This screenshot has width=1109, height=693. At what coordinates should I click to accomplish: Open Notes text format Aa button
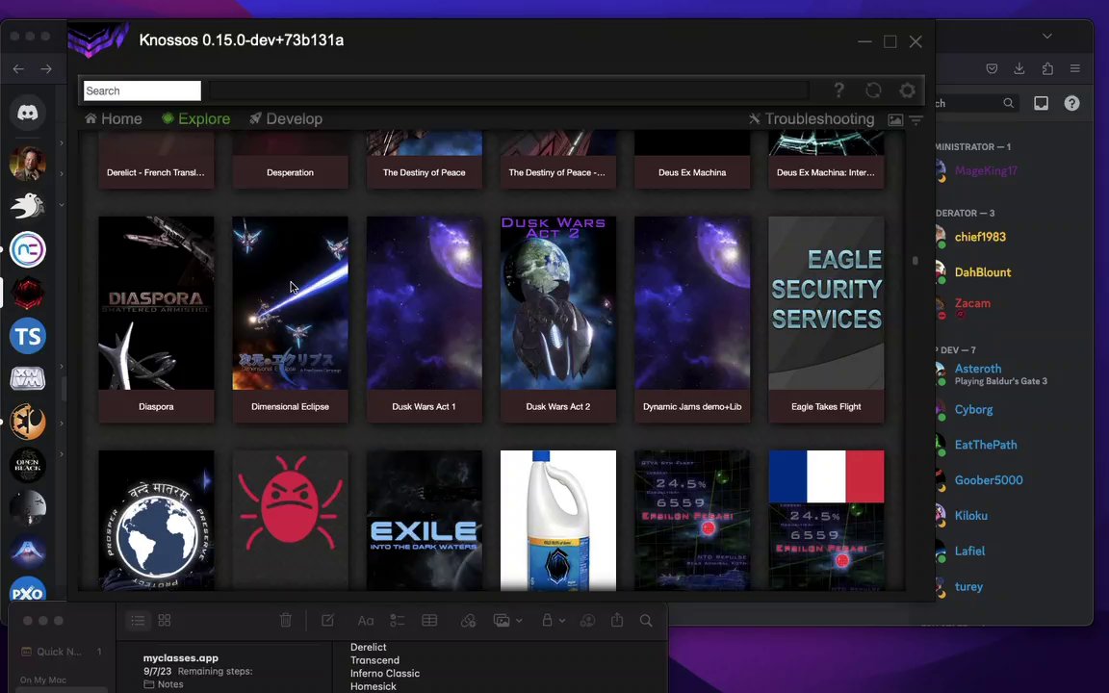(x=366, y=621)
